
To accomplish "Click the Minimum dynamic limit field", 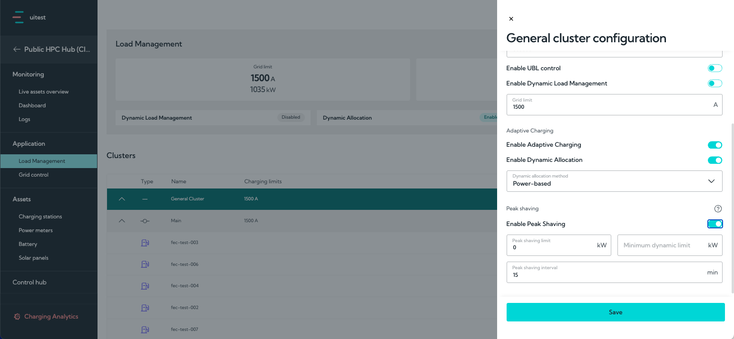I will pyautogui.click(x=670, y=245).
